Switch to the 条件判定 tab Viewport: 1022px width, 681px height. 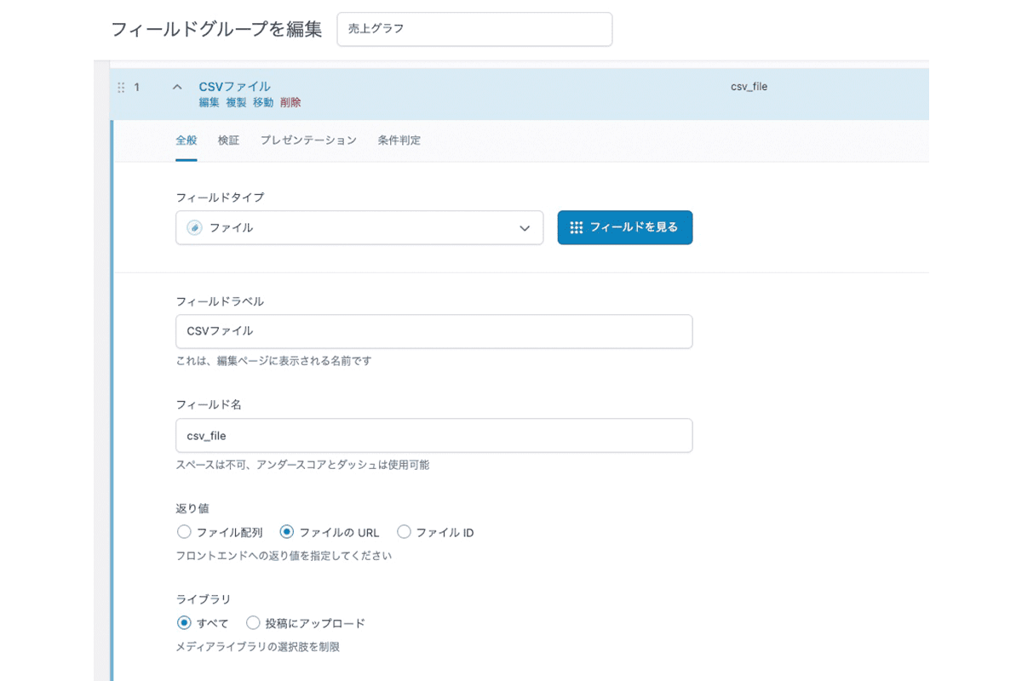click(x=398, y=140)
